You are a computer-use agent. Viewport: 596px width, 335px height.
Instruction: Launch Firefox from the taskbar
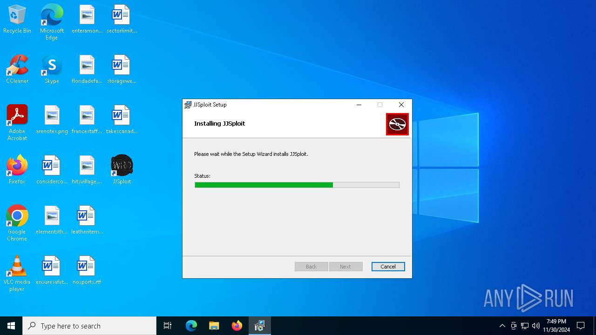coord(237,326)
